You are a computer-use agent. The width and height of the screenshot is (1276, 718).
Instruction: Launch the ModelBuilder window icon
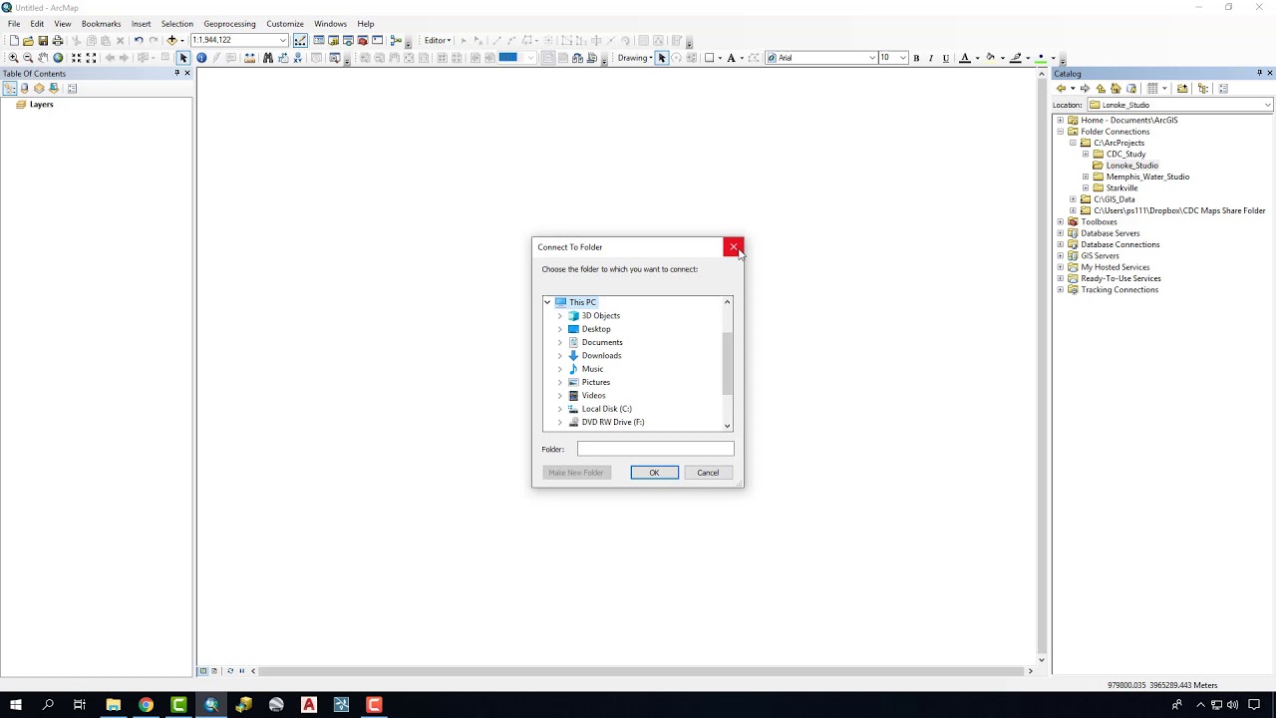[396, 40]
